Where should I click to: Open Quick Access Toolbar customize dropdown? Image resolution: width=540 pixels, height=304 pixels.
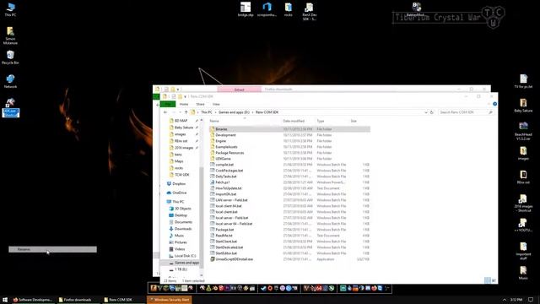pyautogui.click(x=186, y=96)
